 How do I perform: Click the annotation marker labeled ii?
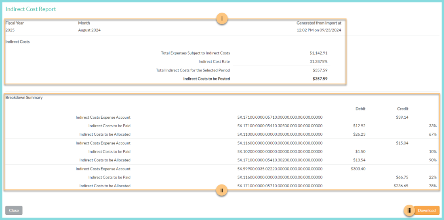(222, 191)
